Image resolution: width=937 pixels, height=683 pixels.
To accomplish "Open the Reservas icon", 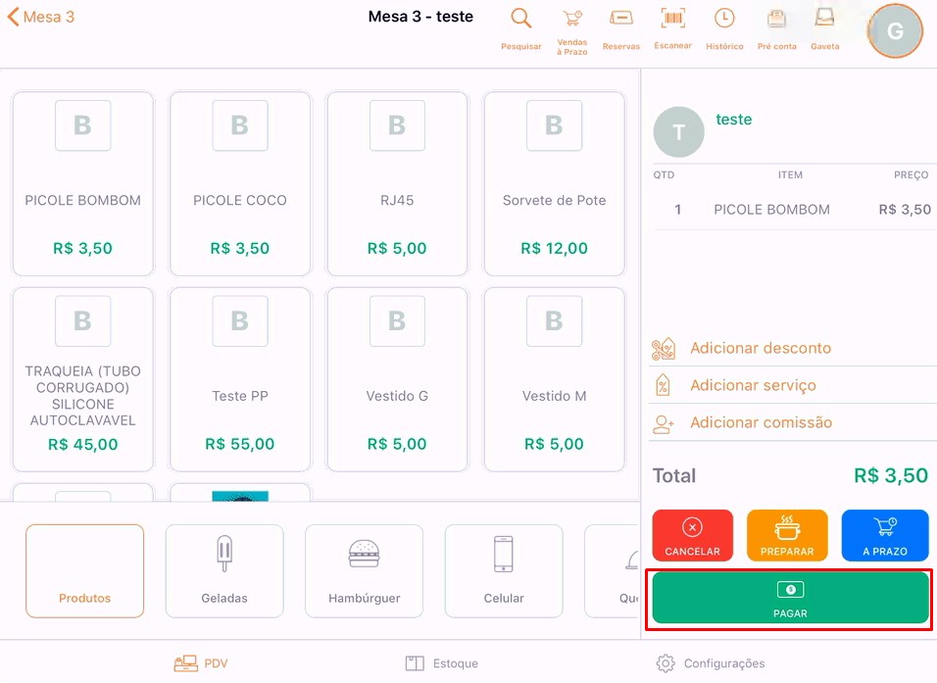I will click(x=620, y=28).
